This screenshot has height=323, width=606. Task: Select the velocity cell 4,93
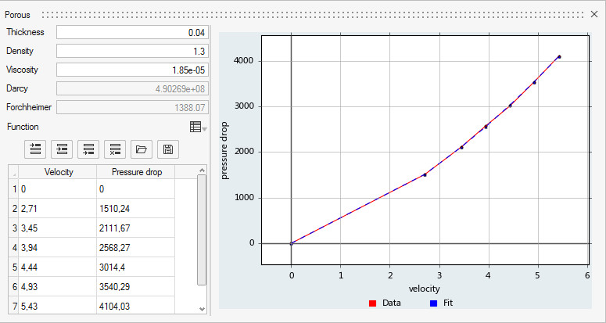coord(58,287)
